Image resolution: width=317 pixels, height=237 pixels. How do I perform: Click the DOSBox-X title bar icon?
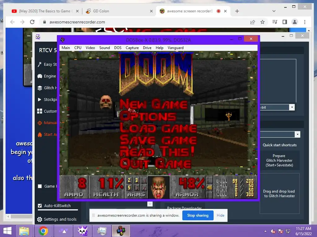click(63, 39)
